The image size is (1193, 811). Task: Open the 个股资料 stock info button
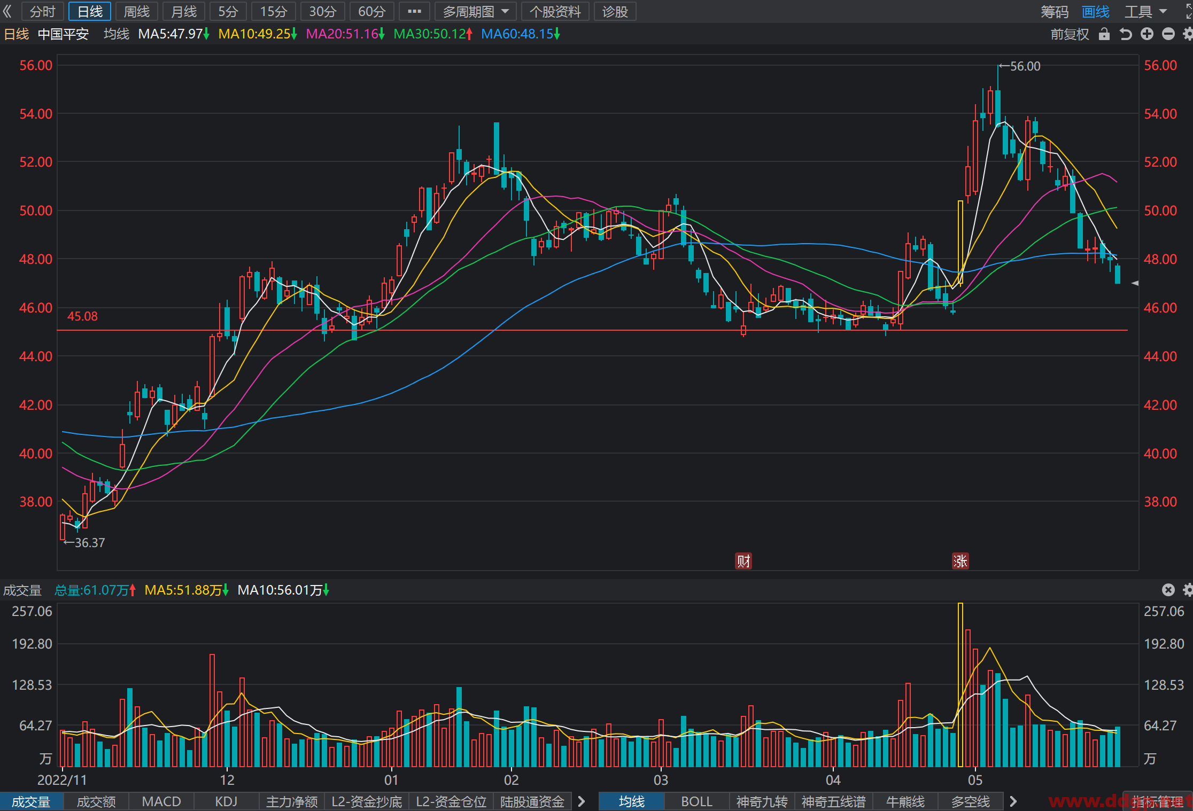click(x=555, y=11)
